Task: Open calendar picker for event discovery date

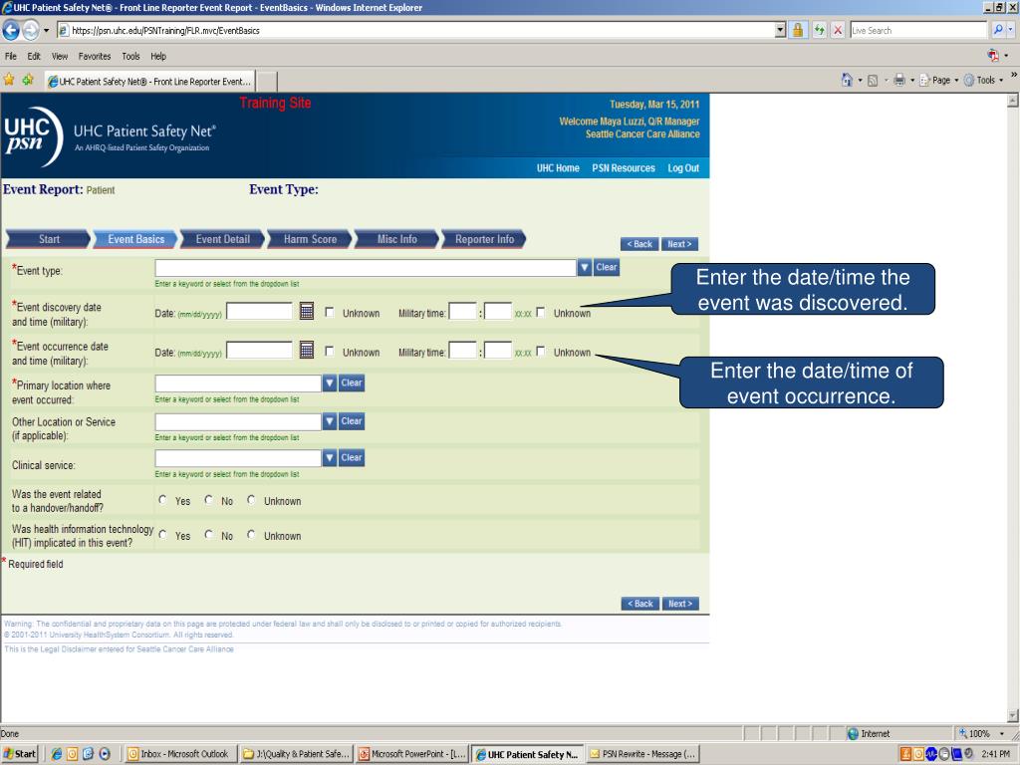Action: [307, 311]
